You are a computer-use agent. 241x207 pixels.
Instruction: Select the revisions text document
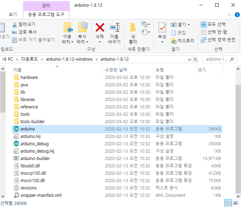pos(117,188)
